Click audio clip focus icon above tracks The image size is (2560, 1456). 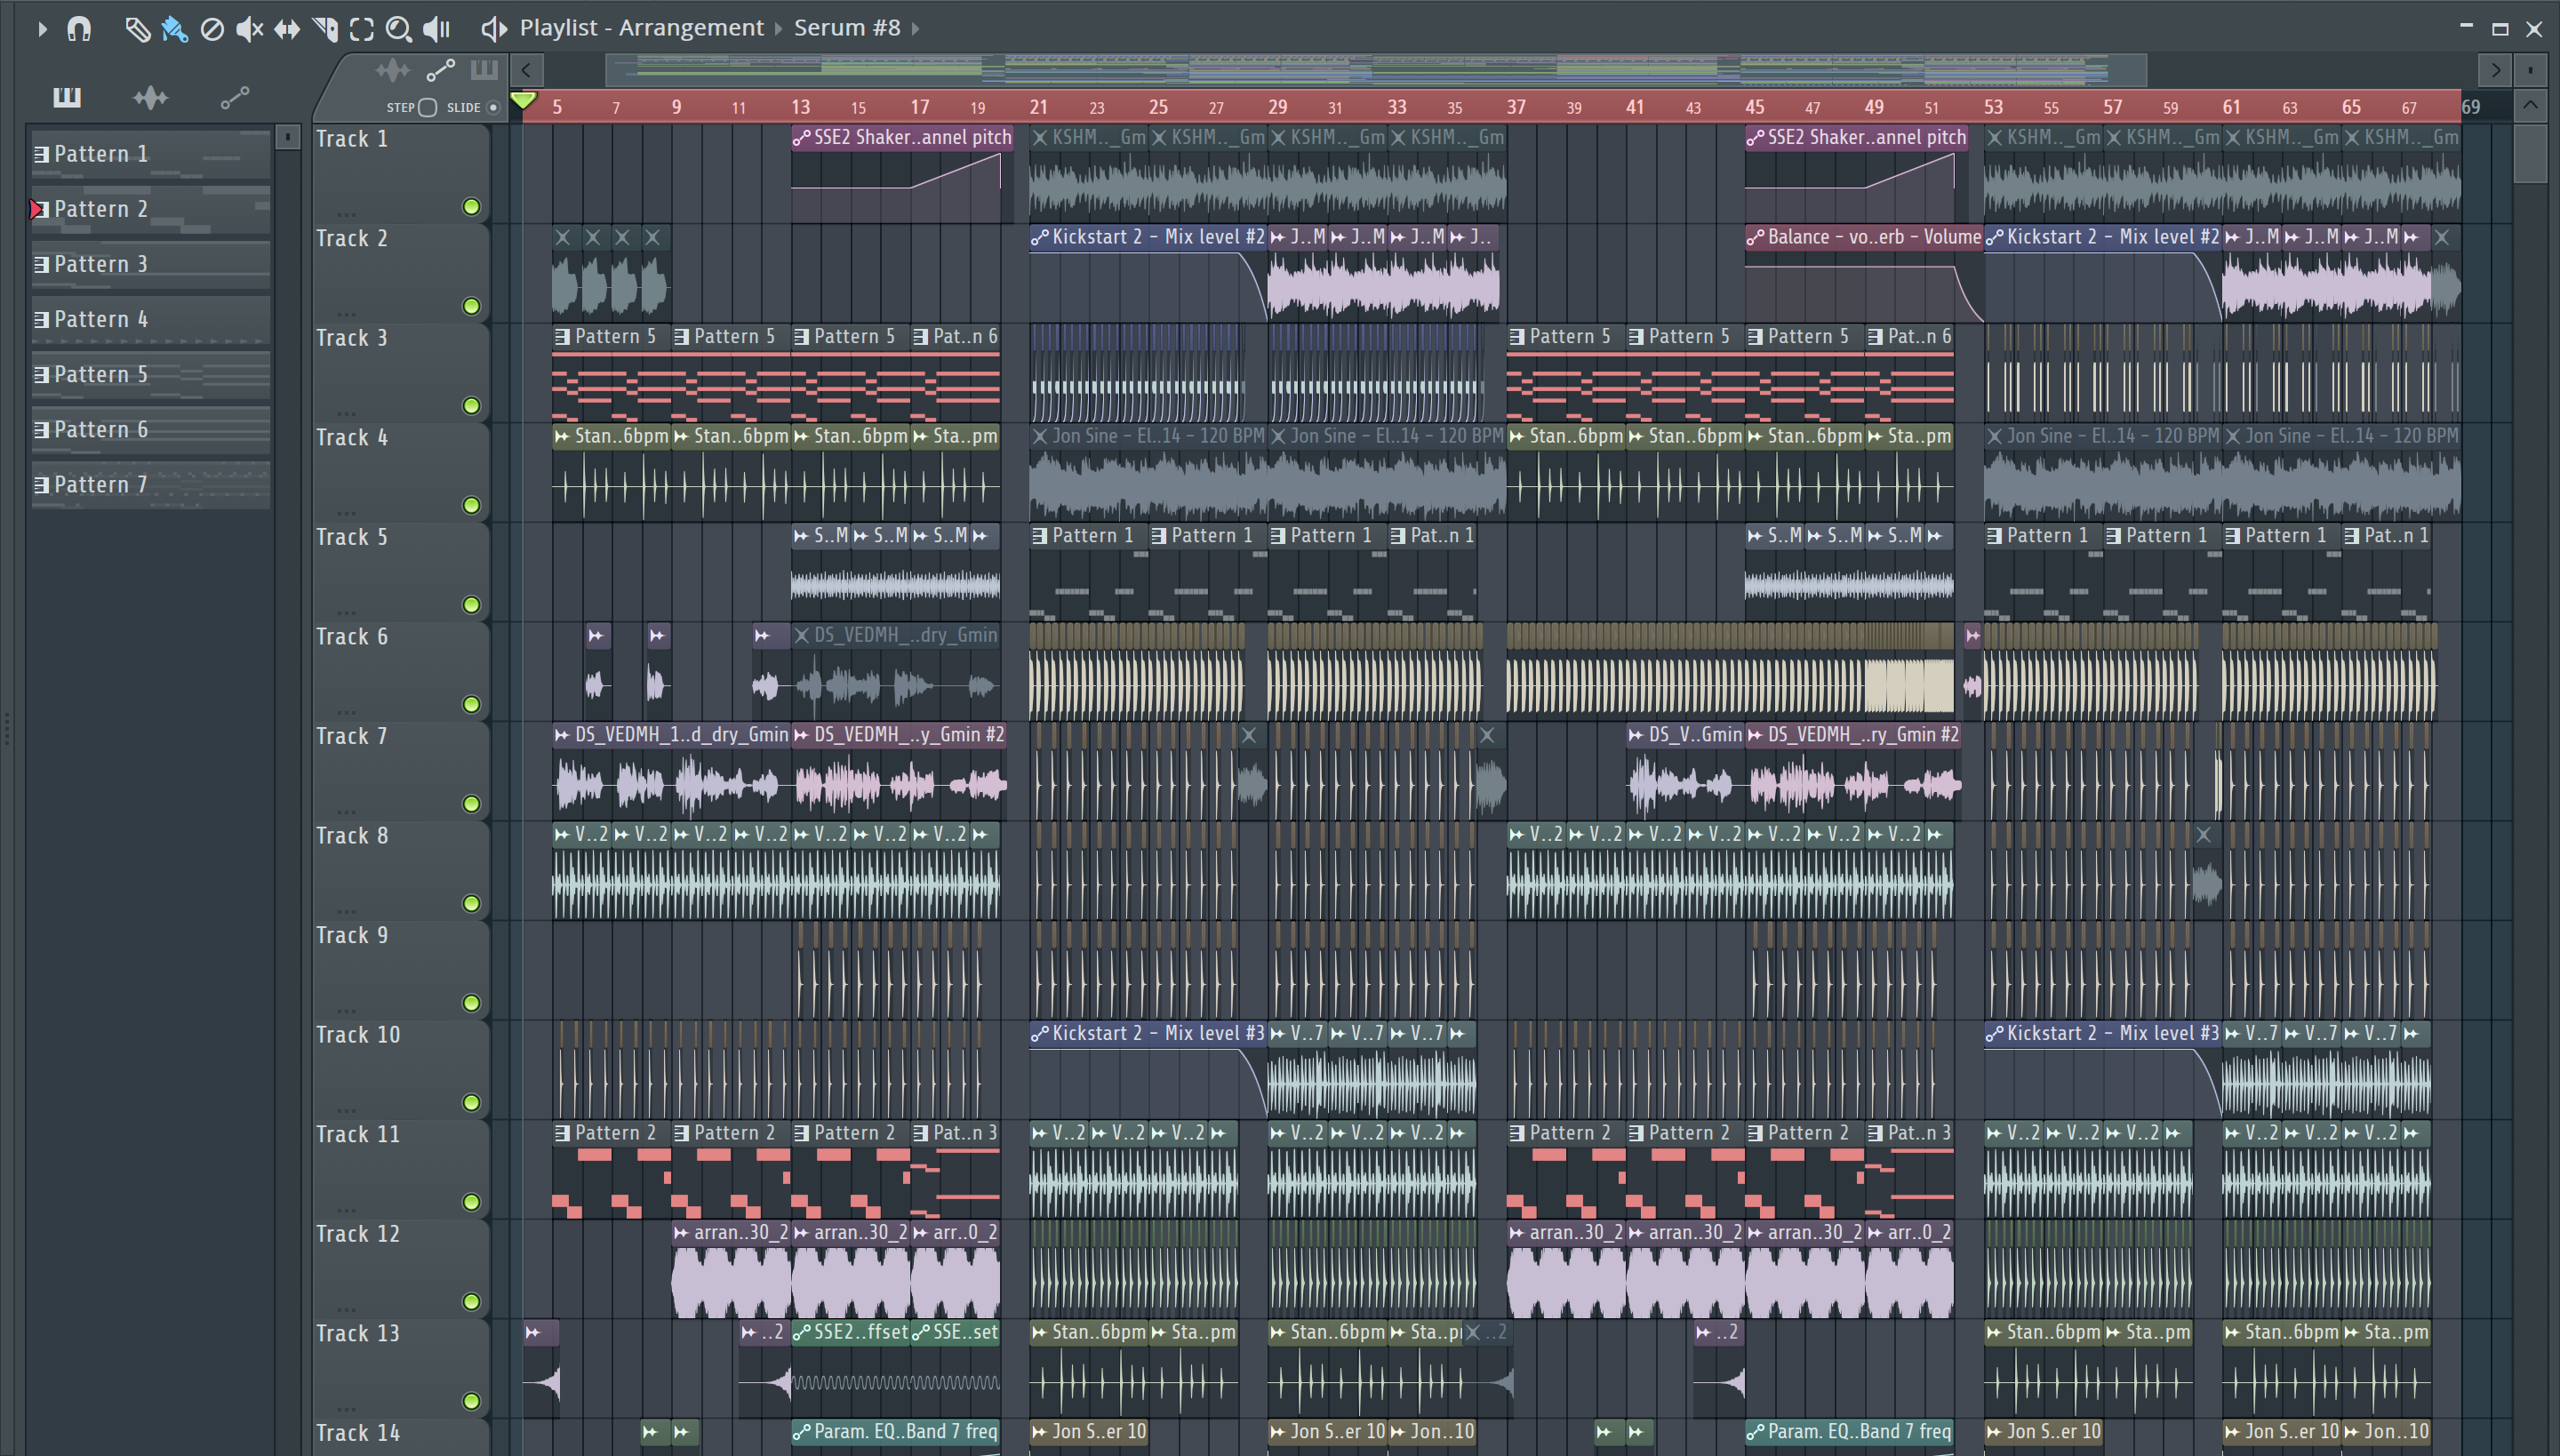(393, 70)
